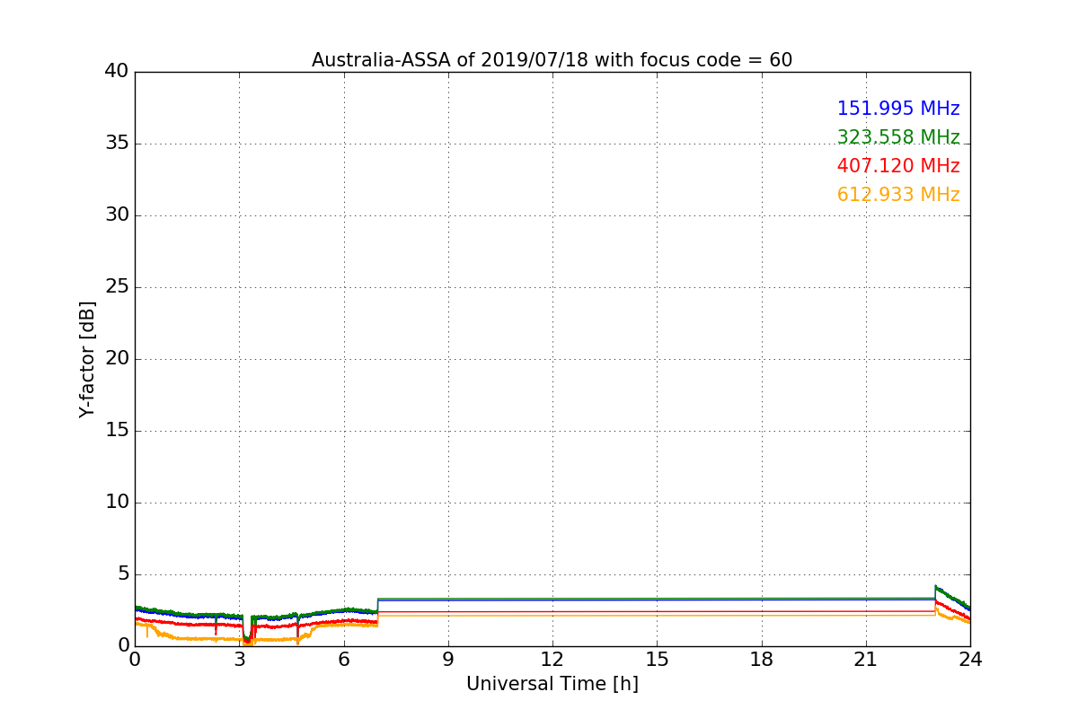This screenshot has height=718, width=1078.
Task: Click the plot title 'Australia-ASSA of 2019/07/18'
Action: pos(552,60)
